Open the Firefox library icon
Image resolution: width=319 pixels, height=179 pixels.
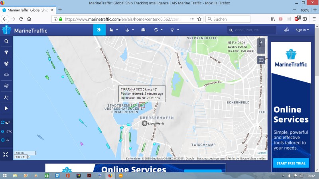pyautogui.click(x=273, y=19)
